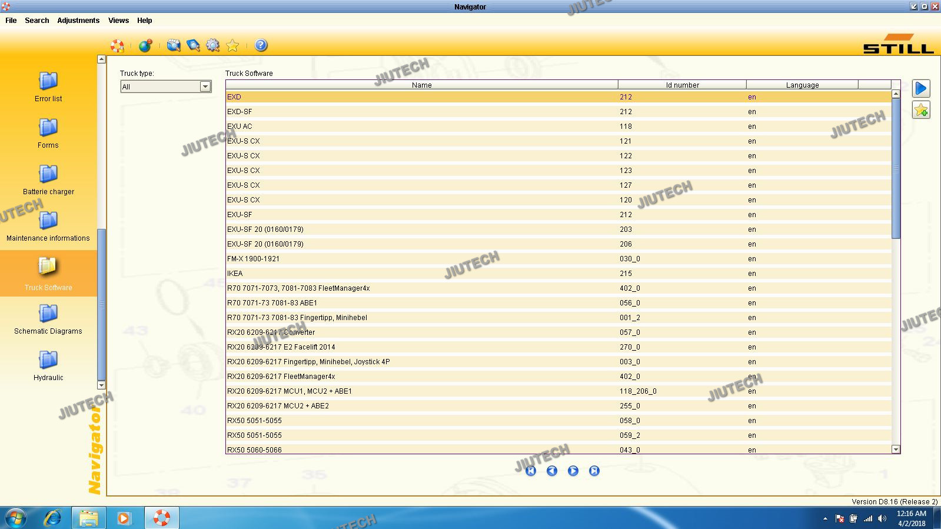Open the Help menu
941x529 pixels.
tap(145, 20)
